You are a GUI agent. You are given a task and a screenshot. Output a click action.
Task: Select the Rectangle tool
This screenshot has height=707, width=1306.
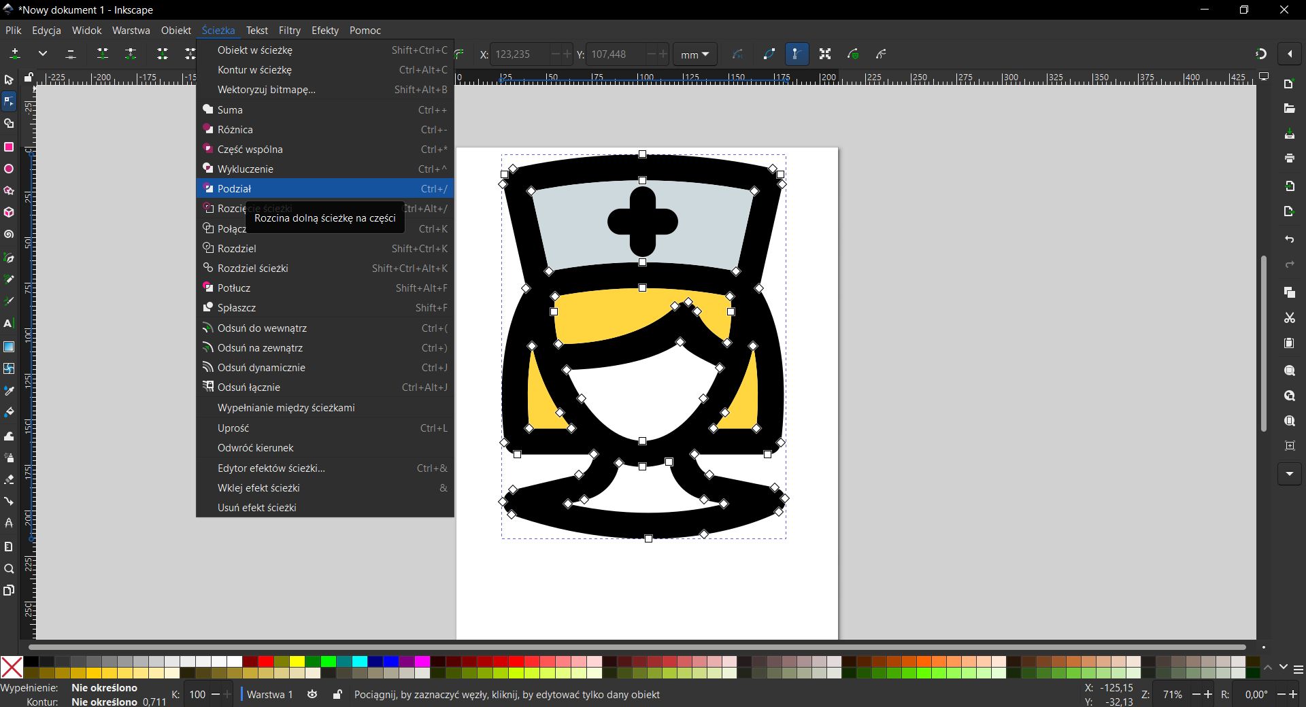click(9, 147)
